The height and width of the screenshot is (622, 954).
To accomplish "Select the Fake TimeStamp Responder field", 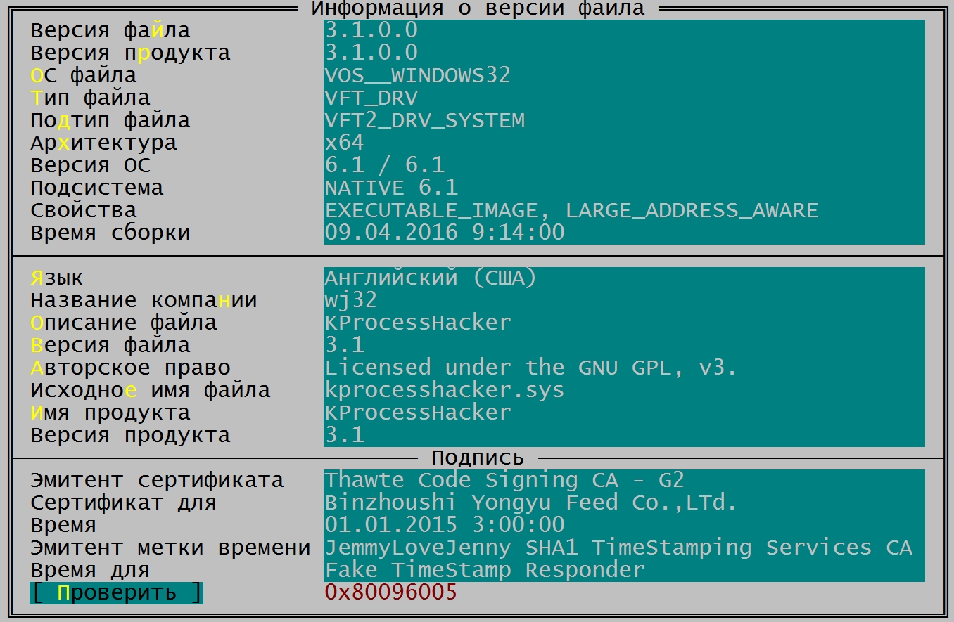I will 624,570.
